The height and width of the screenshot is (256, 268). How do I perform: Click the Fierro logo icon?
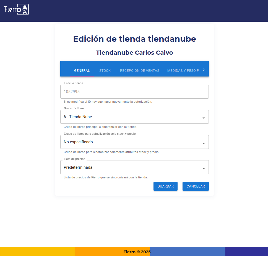(x=16, y=9)
